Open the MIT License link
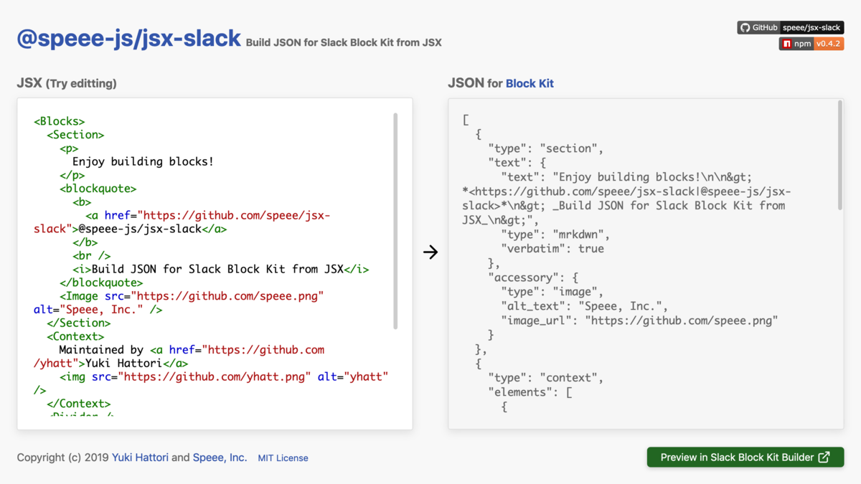 (283, 457)
